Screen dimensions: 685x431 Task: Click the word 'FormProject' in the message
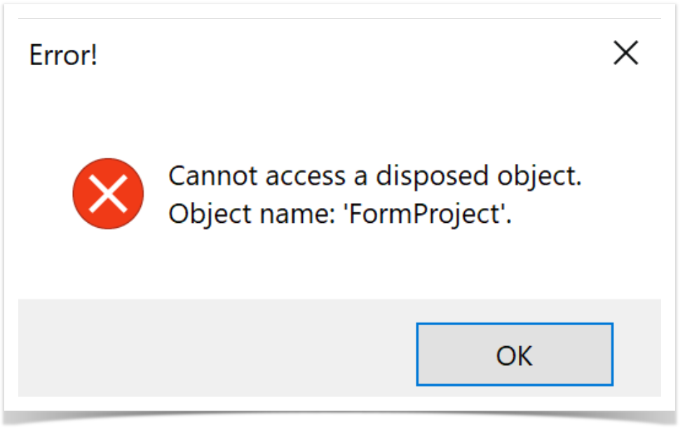click(433, 213)
